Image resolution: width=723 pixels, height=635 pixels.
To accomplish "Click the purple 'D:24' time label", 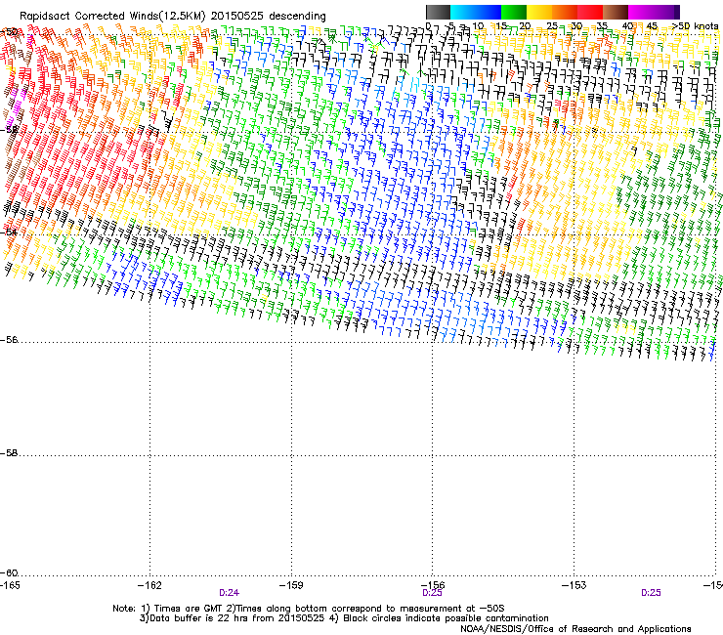I will pyautogui.click(x=230, y=593).
